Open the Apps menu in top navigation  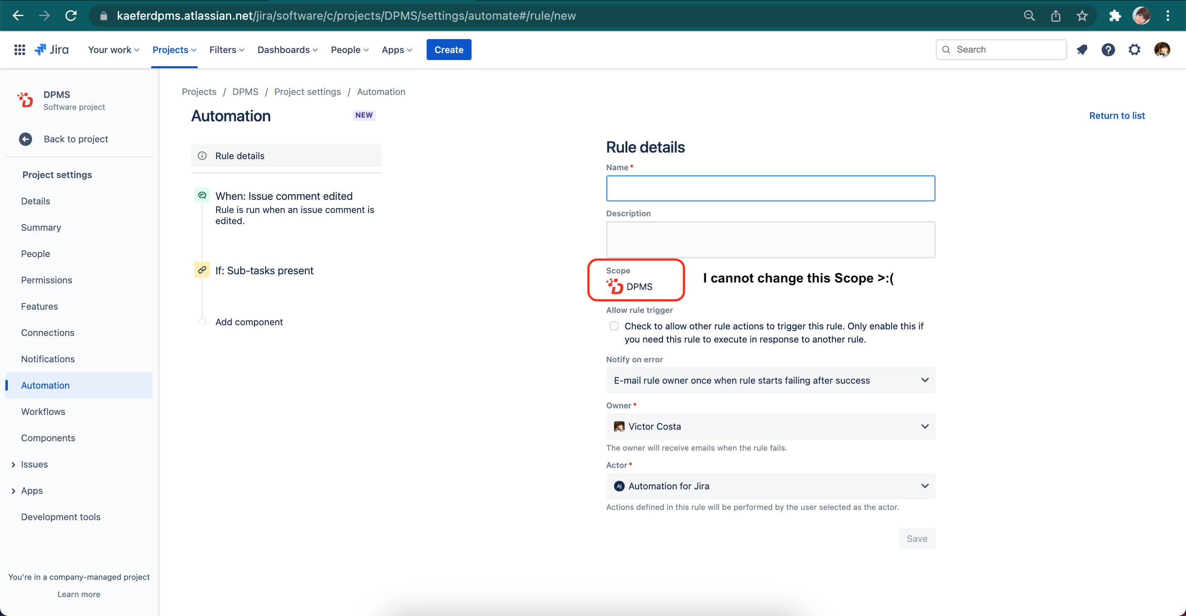(397, 50)
